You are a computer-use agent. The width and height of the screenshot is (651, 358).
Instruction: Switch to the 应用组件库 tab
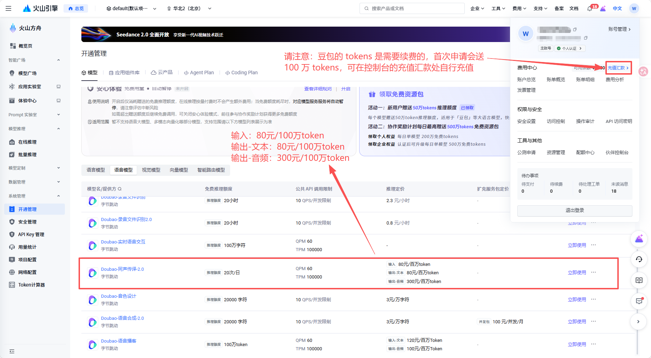click(x=124, y=73)
